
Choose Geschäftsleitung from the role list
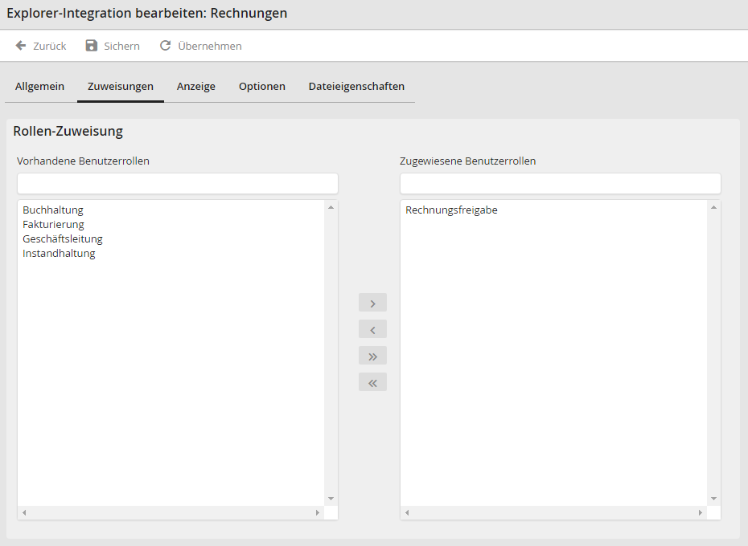(x=63, y=239)
